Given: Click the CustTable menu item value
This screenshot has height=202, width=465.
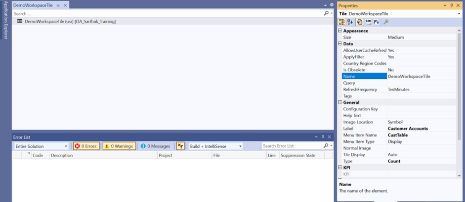Looking at the screenshot, I should coord(398,135).
